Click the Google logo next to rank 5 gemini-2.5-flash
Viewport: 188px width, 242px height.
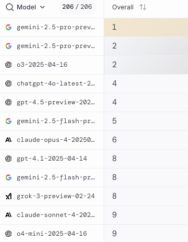click(8, 121)
